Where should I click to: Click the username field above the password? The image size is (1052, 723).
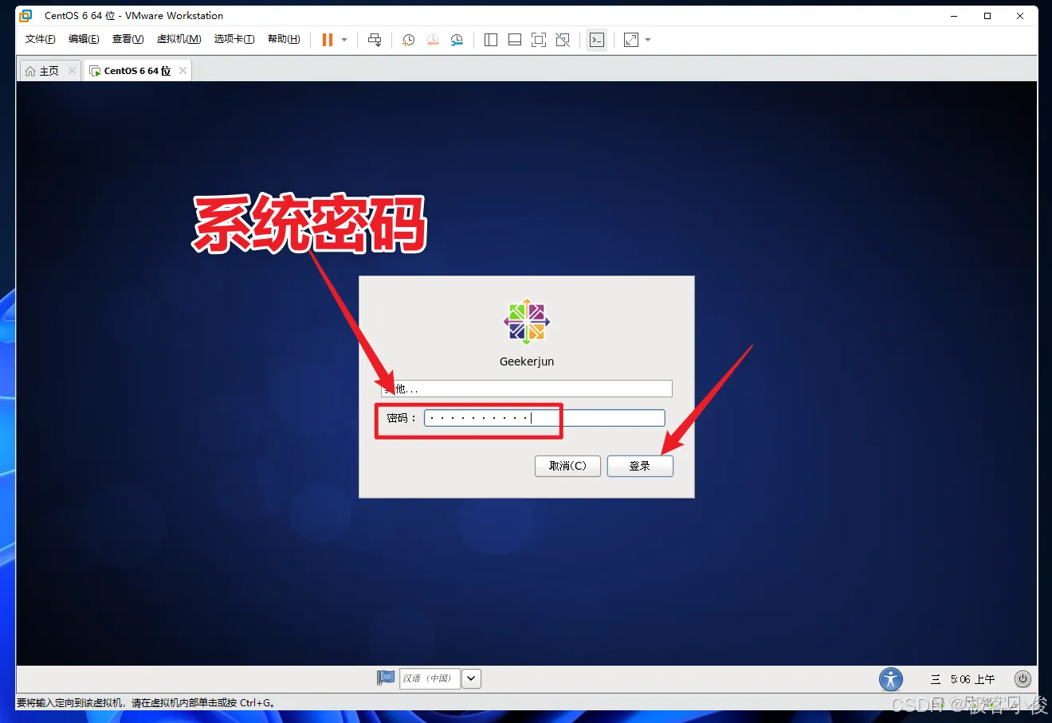coord(527,389)
